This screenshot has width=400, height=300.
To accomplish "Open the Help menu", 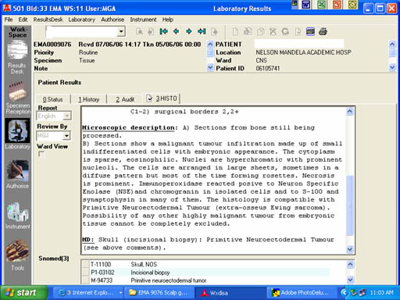I will coord(168,20).
